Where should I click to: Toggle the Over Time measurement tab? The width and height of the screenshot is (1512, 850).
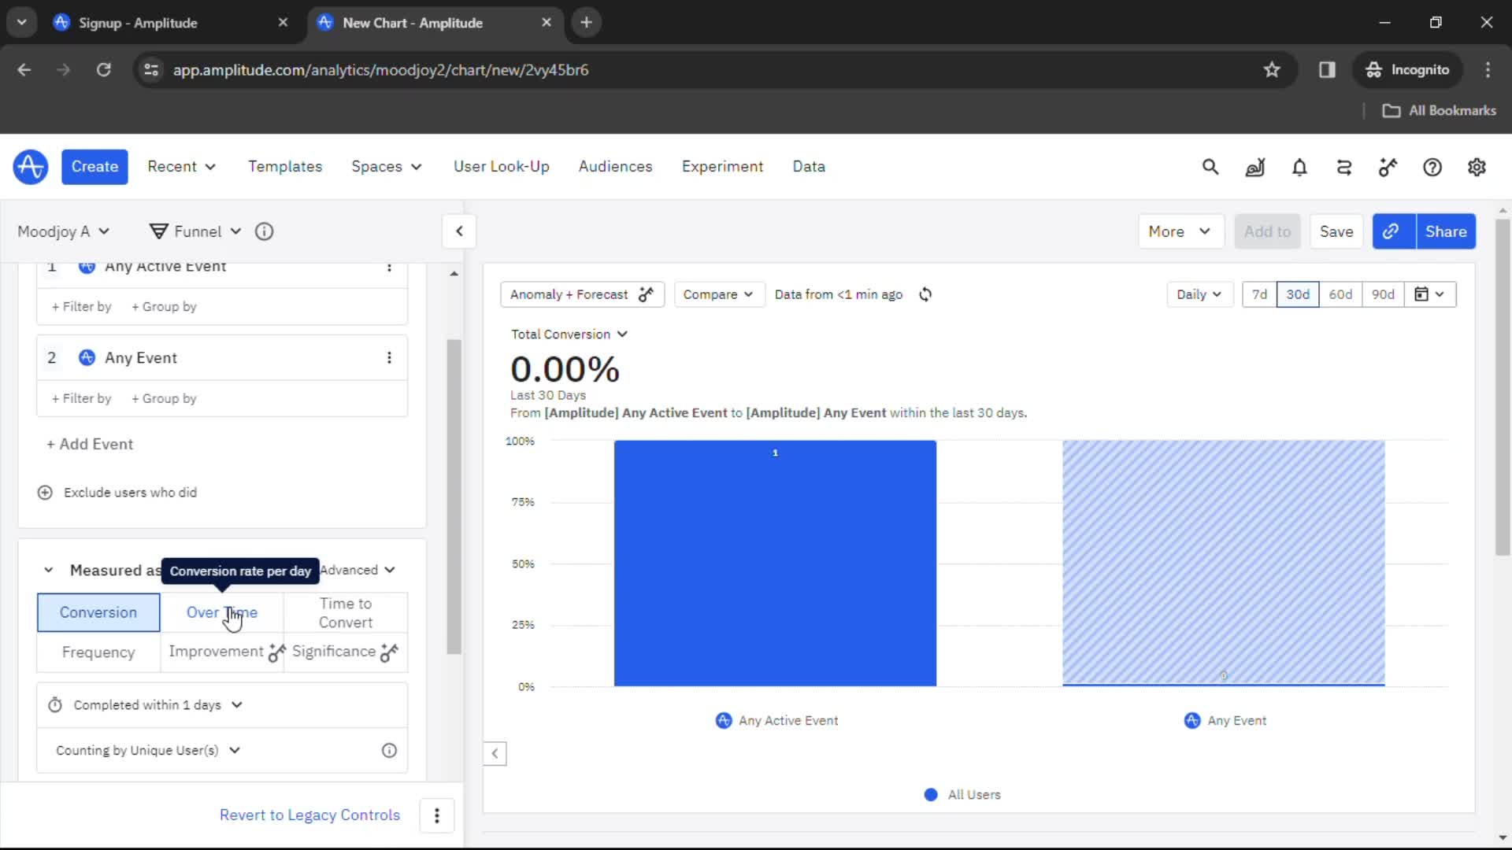pos(222,612)
